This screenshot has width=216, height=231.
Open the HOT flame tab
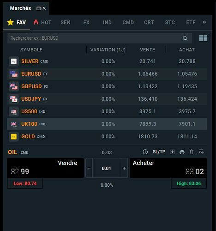coord(42,22)
